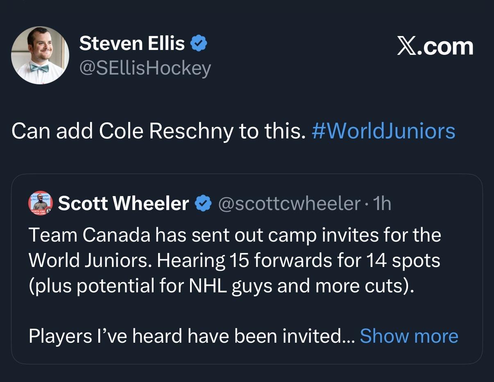494x382 pixels.
Task: Click Scott Wheeler's verified checkmark badge
Action: coord(204,203)
